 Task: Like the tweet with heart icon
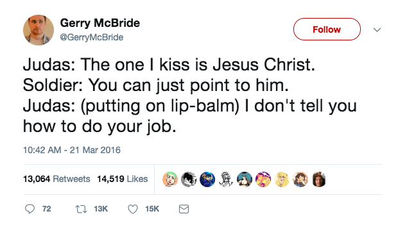pos(133,209)
